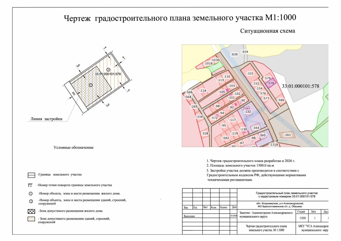
Task: Click the turning point number legend symbol
Action: click(30, 185)
